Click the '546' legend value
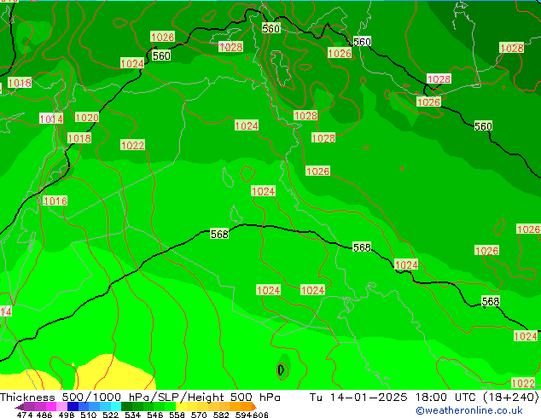Image resolution: width=541 pixels, height=418 pixels. [154, 415]
